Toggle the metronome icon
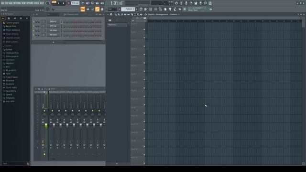Viewport: 306px width, 172px height. 83,3
